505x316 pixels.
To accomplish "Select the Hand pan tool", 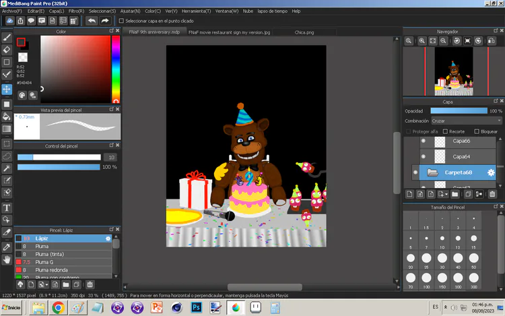I will (x=7, y=259).
